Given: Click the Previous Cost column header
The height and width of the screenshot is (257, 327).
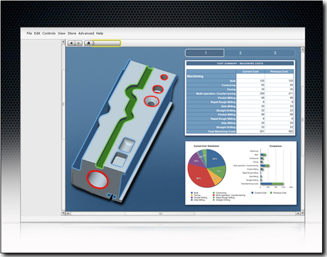Looking at the screenshot, I should pos(279,72).
